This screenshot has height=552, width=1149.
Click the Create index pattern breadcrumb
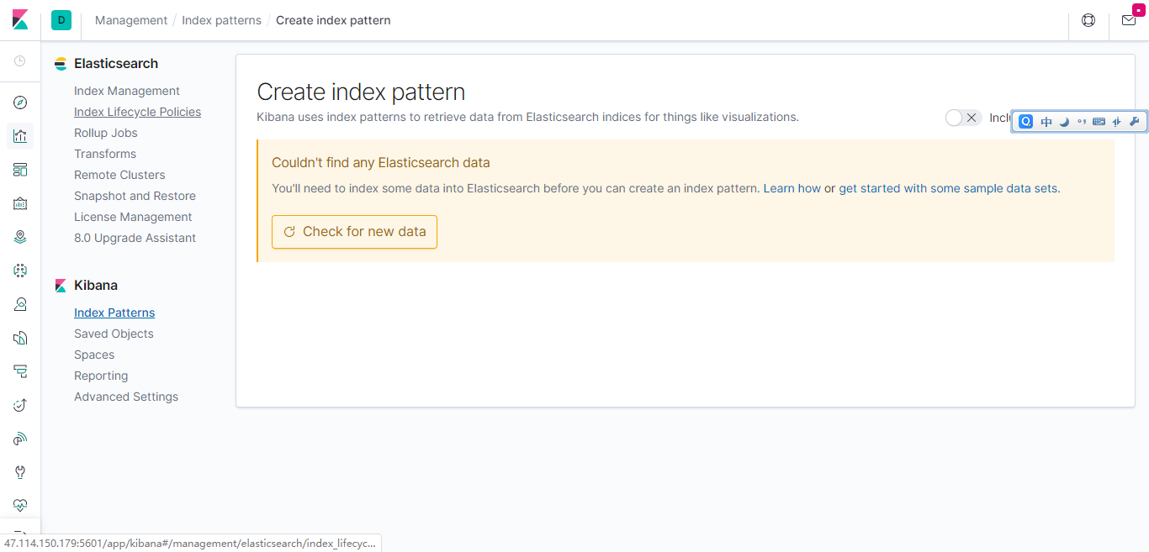(333, 20)
